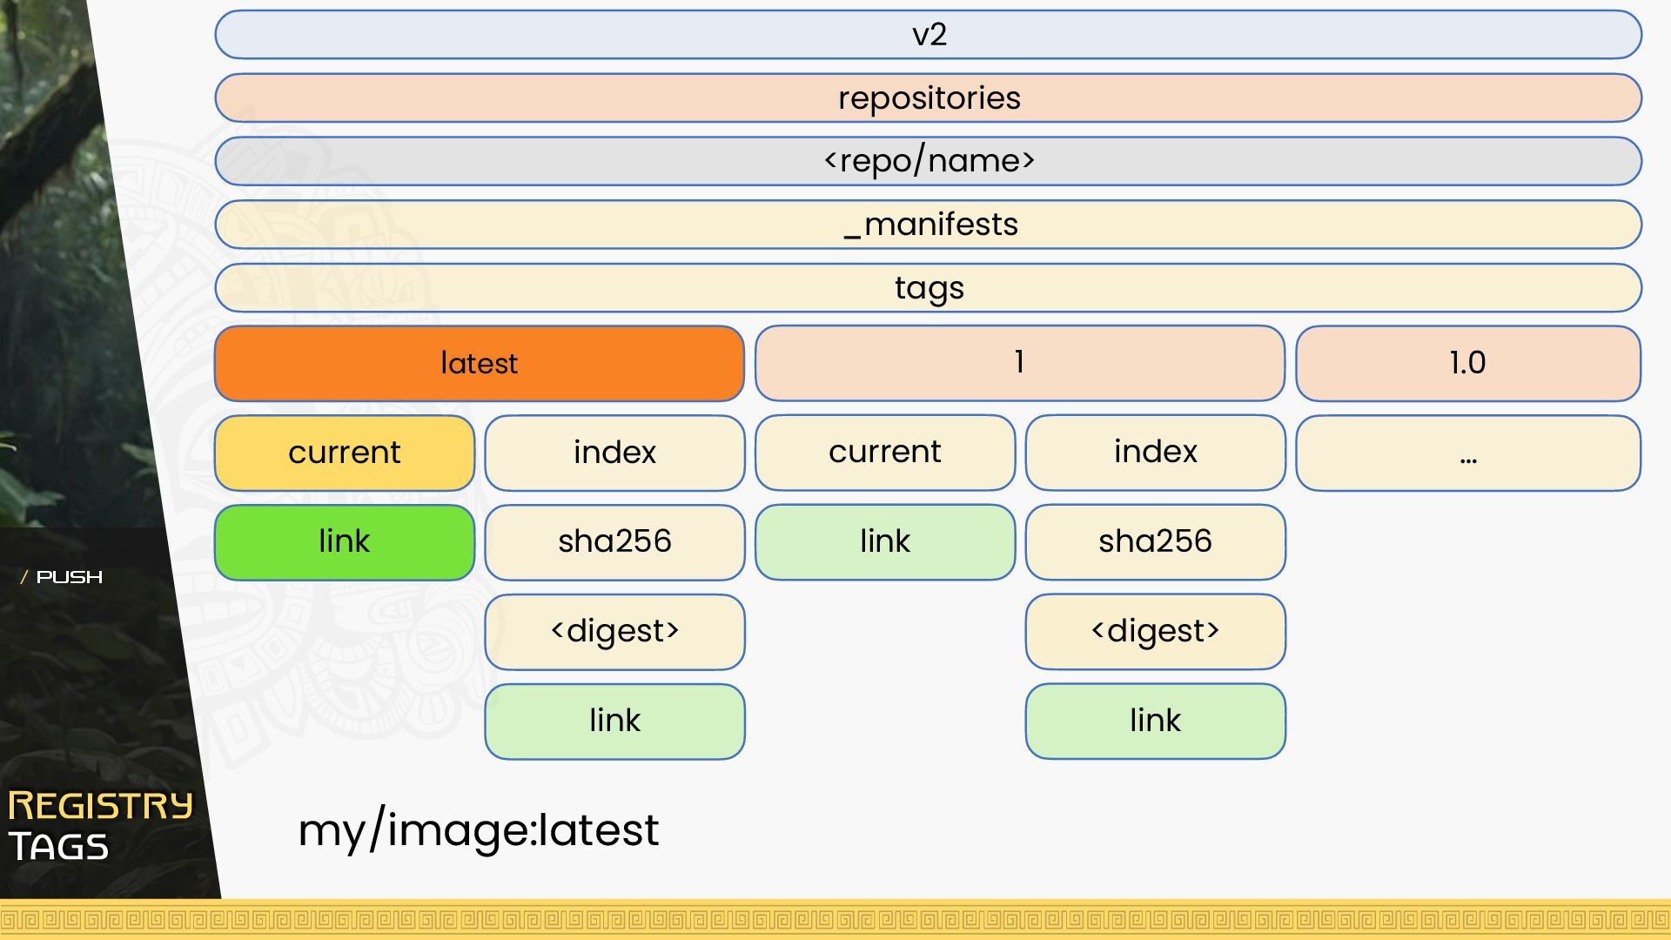Select the index box under latest
The image size is (1671, 940).
(614, 453)
